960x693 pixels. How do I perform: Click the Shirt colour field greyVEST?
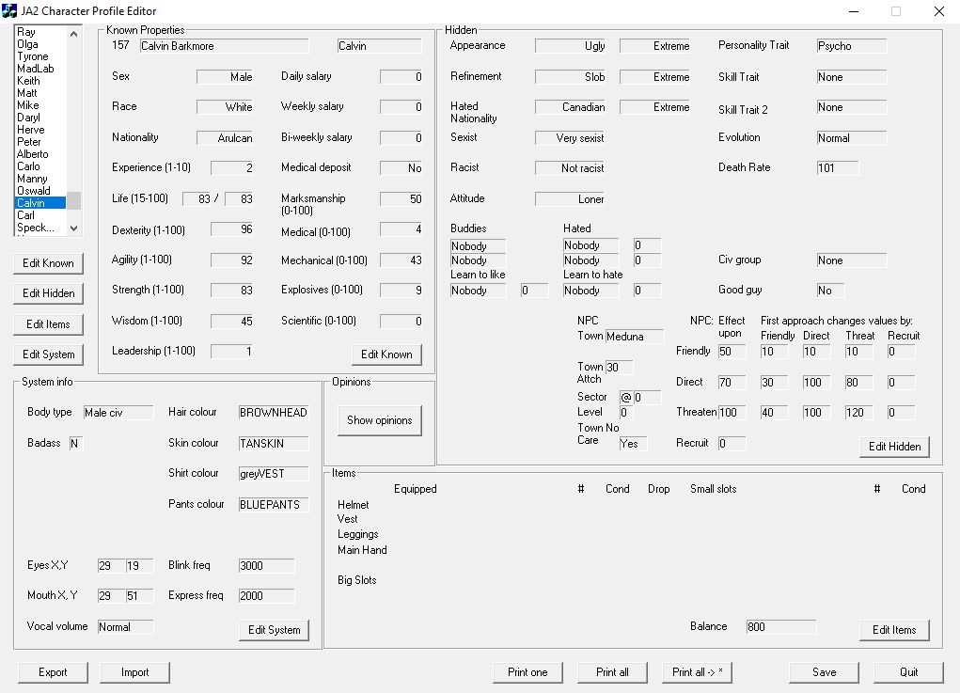274,474
